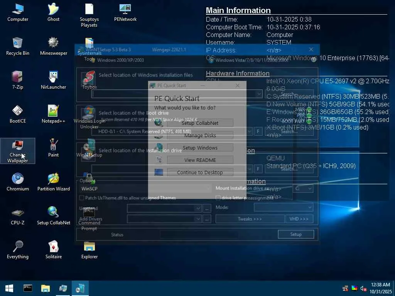Click browse button next to Unattend
Image resolution: width=395 pixels, height=296 pixels.
point(207,209)
